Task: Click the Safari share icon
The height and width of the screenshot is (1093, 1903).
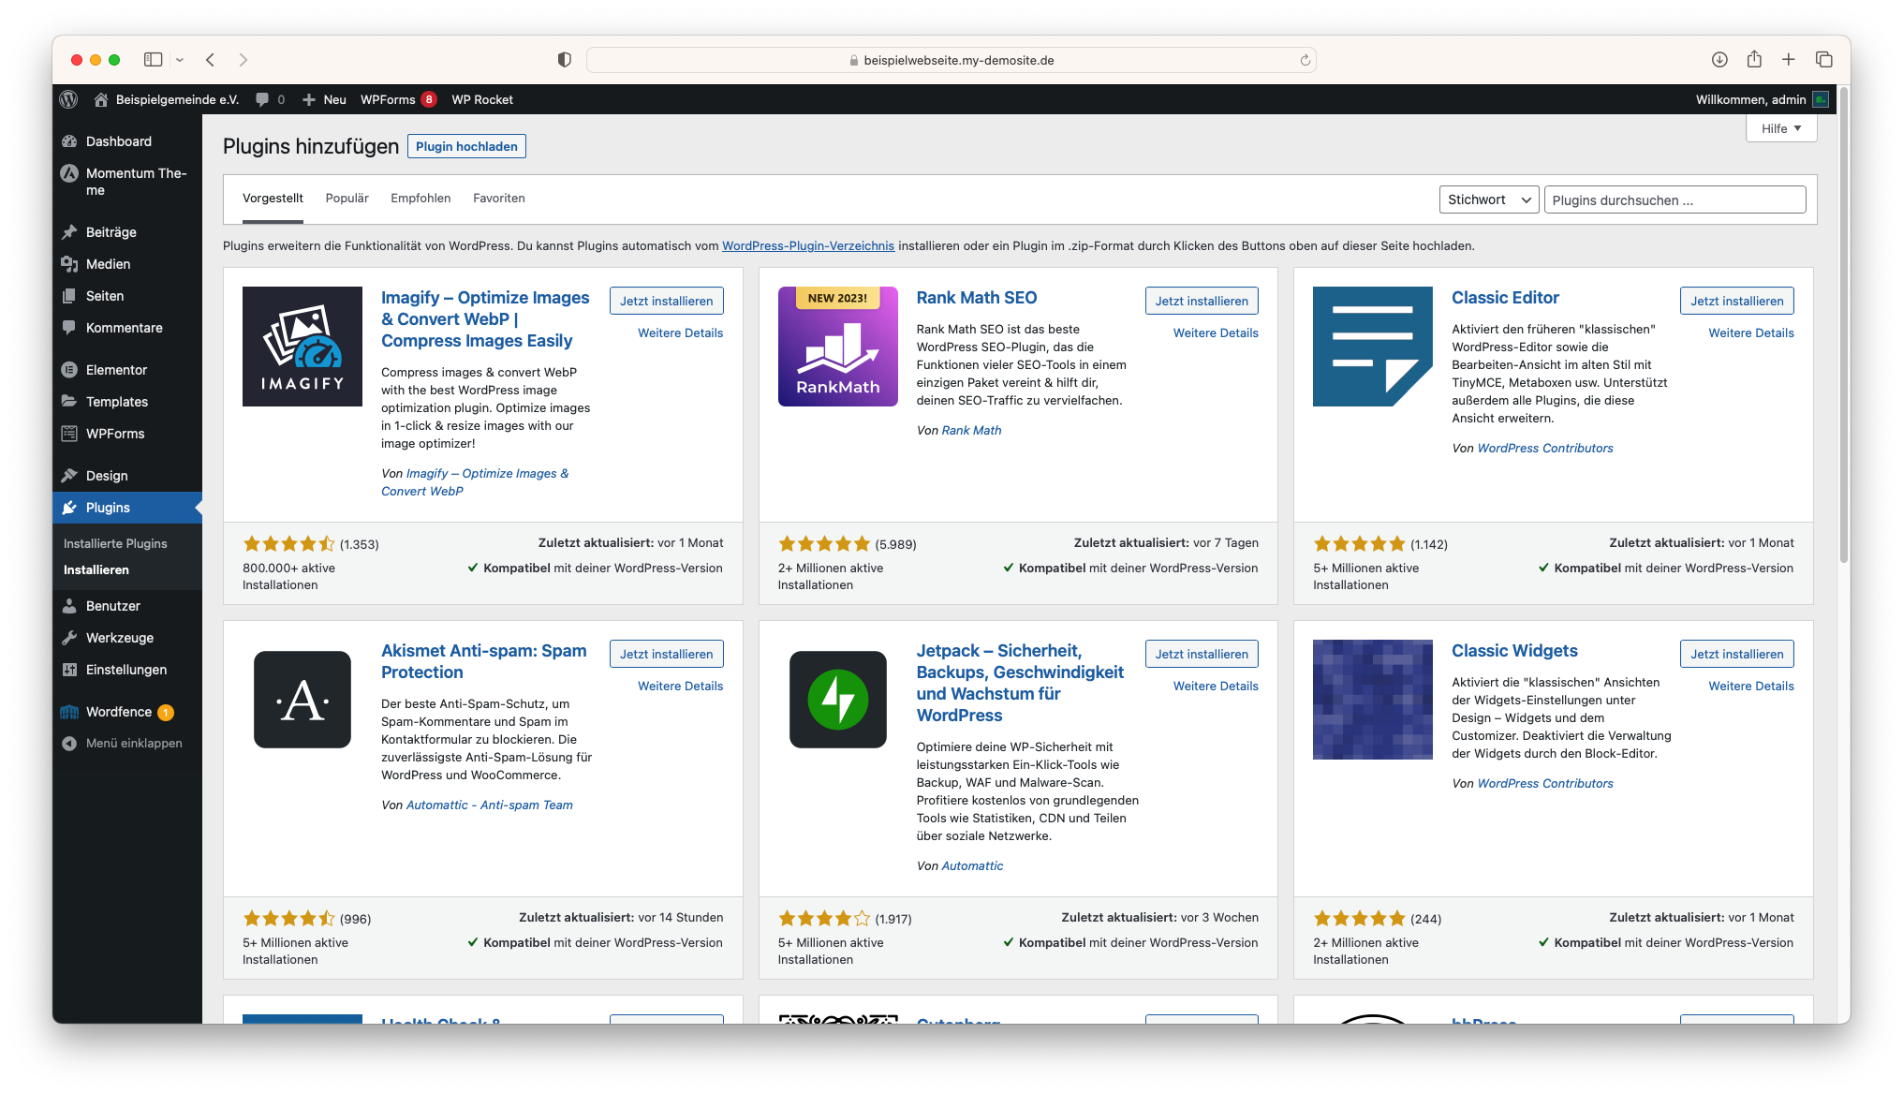Action: [x=1754, y=59]
